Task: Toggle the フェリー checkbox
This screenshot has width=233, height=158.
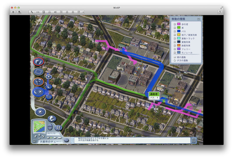Action: click(x=175, y=49)
